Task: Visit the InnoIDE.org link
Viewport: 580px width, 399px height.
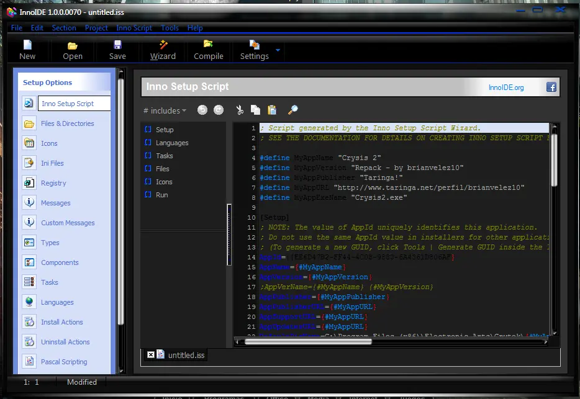Action: pyautogui.click(x=506, y=87)
